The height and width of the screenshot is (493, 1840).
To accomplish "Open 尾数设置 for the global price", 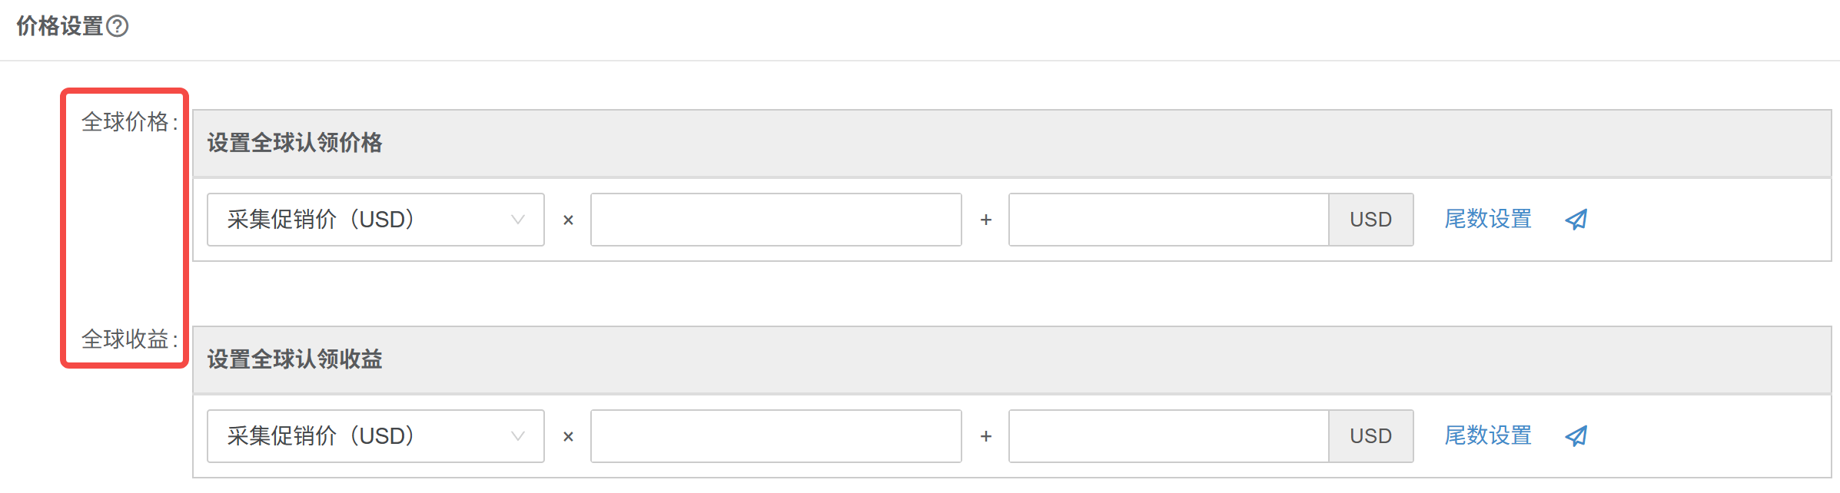I will [1487, 220].
